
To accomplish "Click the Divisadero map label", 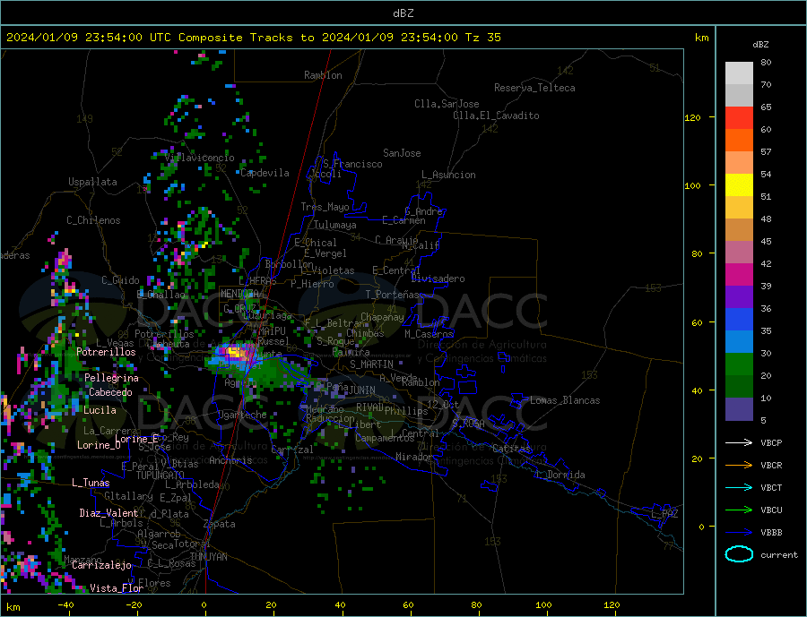I will [438, 279].
